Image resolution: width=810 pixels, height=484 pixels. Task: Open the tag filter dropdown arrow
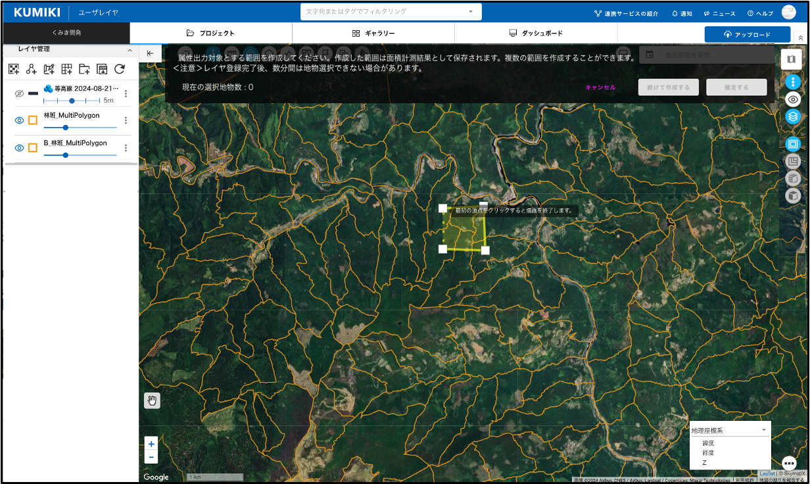click(x=471, y=12)
